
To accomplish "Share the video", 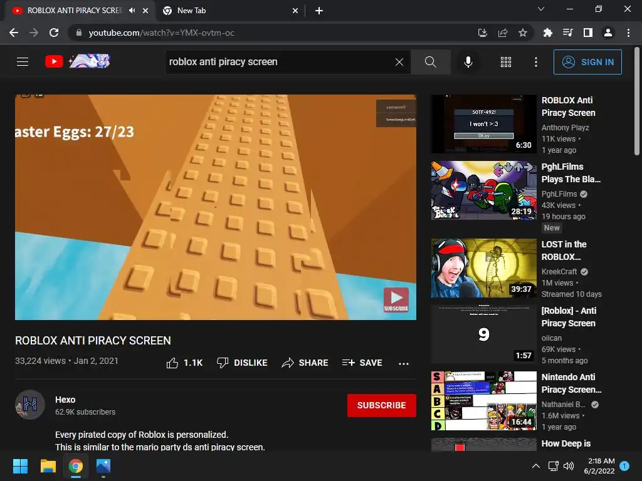I will (x=305, y=363).
